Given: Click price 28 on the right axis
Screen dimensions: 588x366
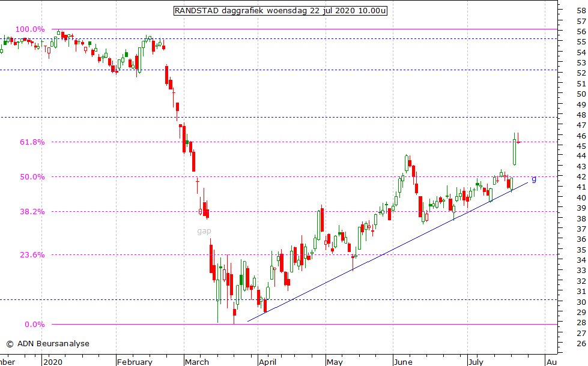Looking at the screenshot, I should [x=581, y=323].
